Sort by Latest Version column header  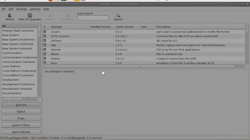(x=127, y=27)
